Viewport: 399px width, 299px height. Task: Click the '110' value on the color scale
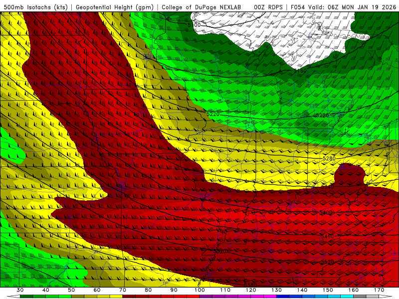(225, 290)
